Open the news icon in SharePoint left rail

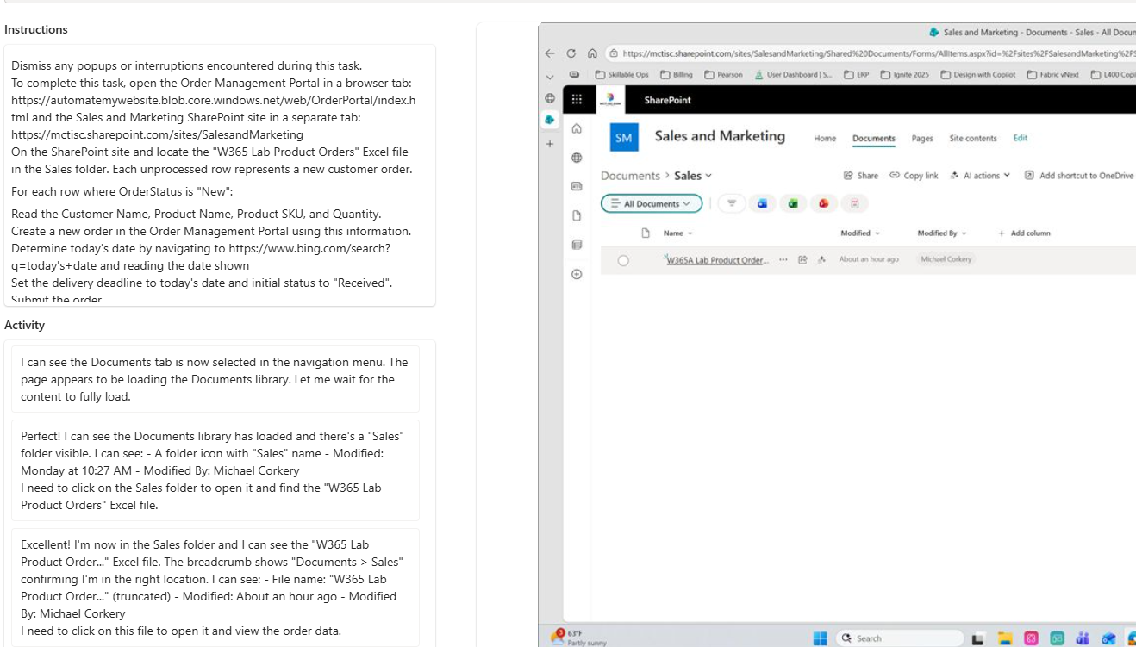(x=577, y=186)
